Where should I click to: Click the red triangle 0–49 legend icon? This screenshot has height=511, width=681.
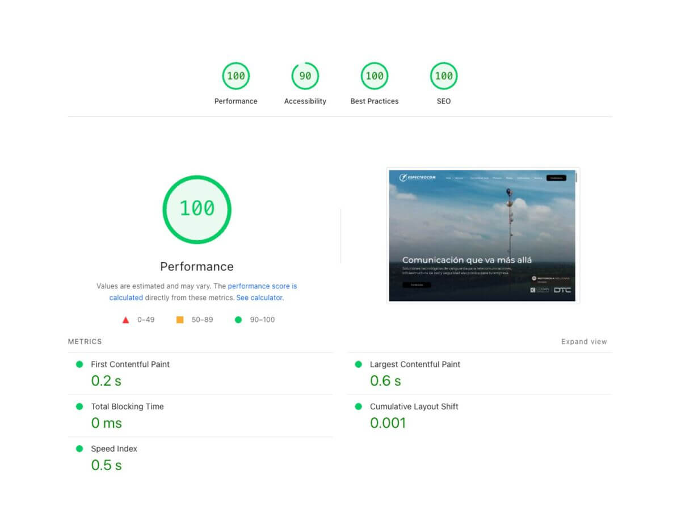[126, 320]
